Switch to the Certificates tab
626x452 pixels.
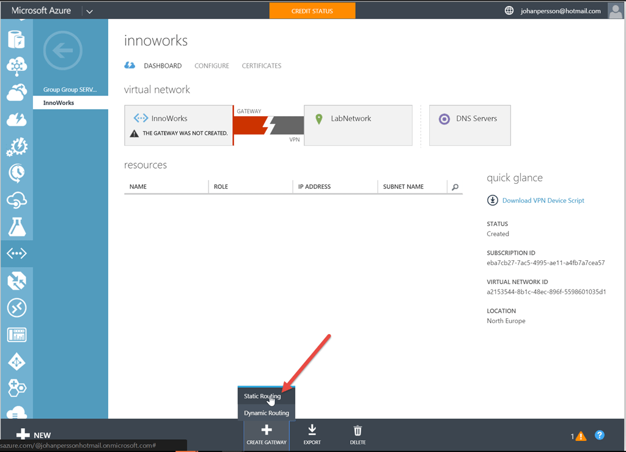[x=262, y=66]
